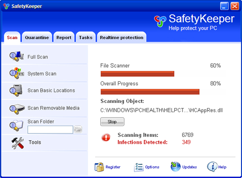Click the Scan Basic Locations hard drive icon
The image size is (242, 178).
(x=16, y=90)
